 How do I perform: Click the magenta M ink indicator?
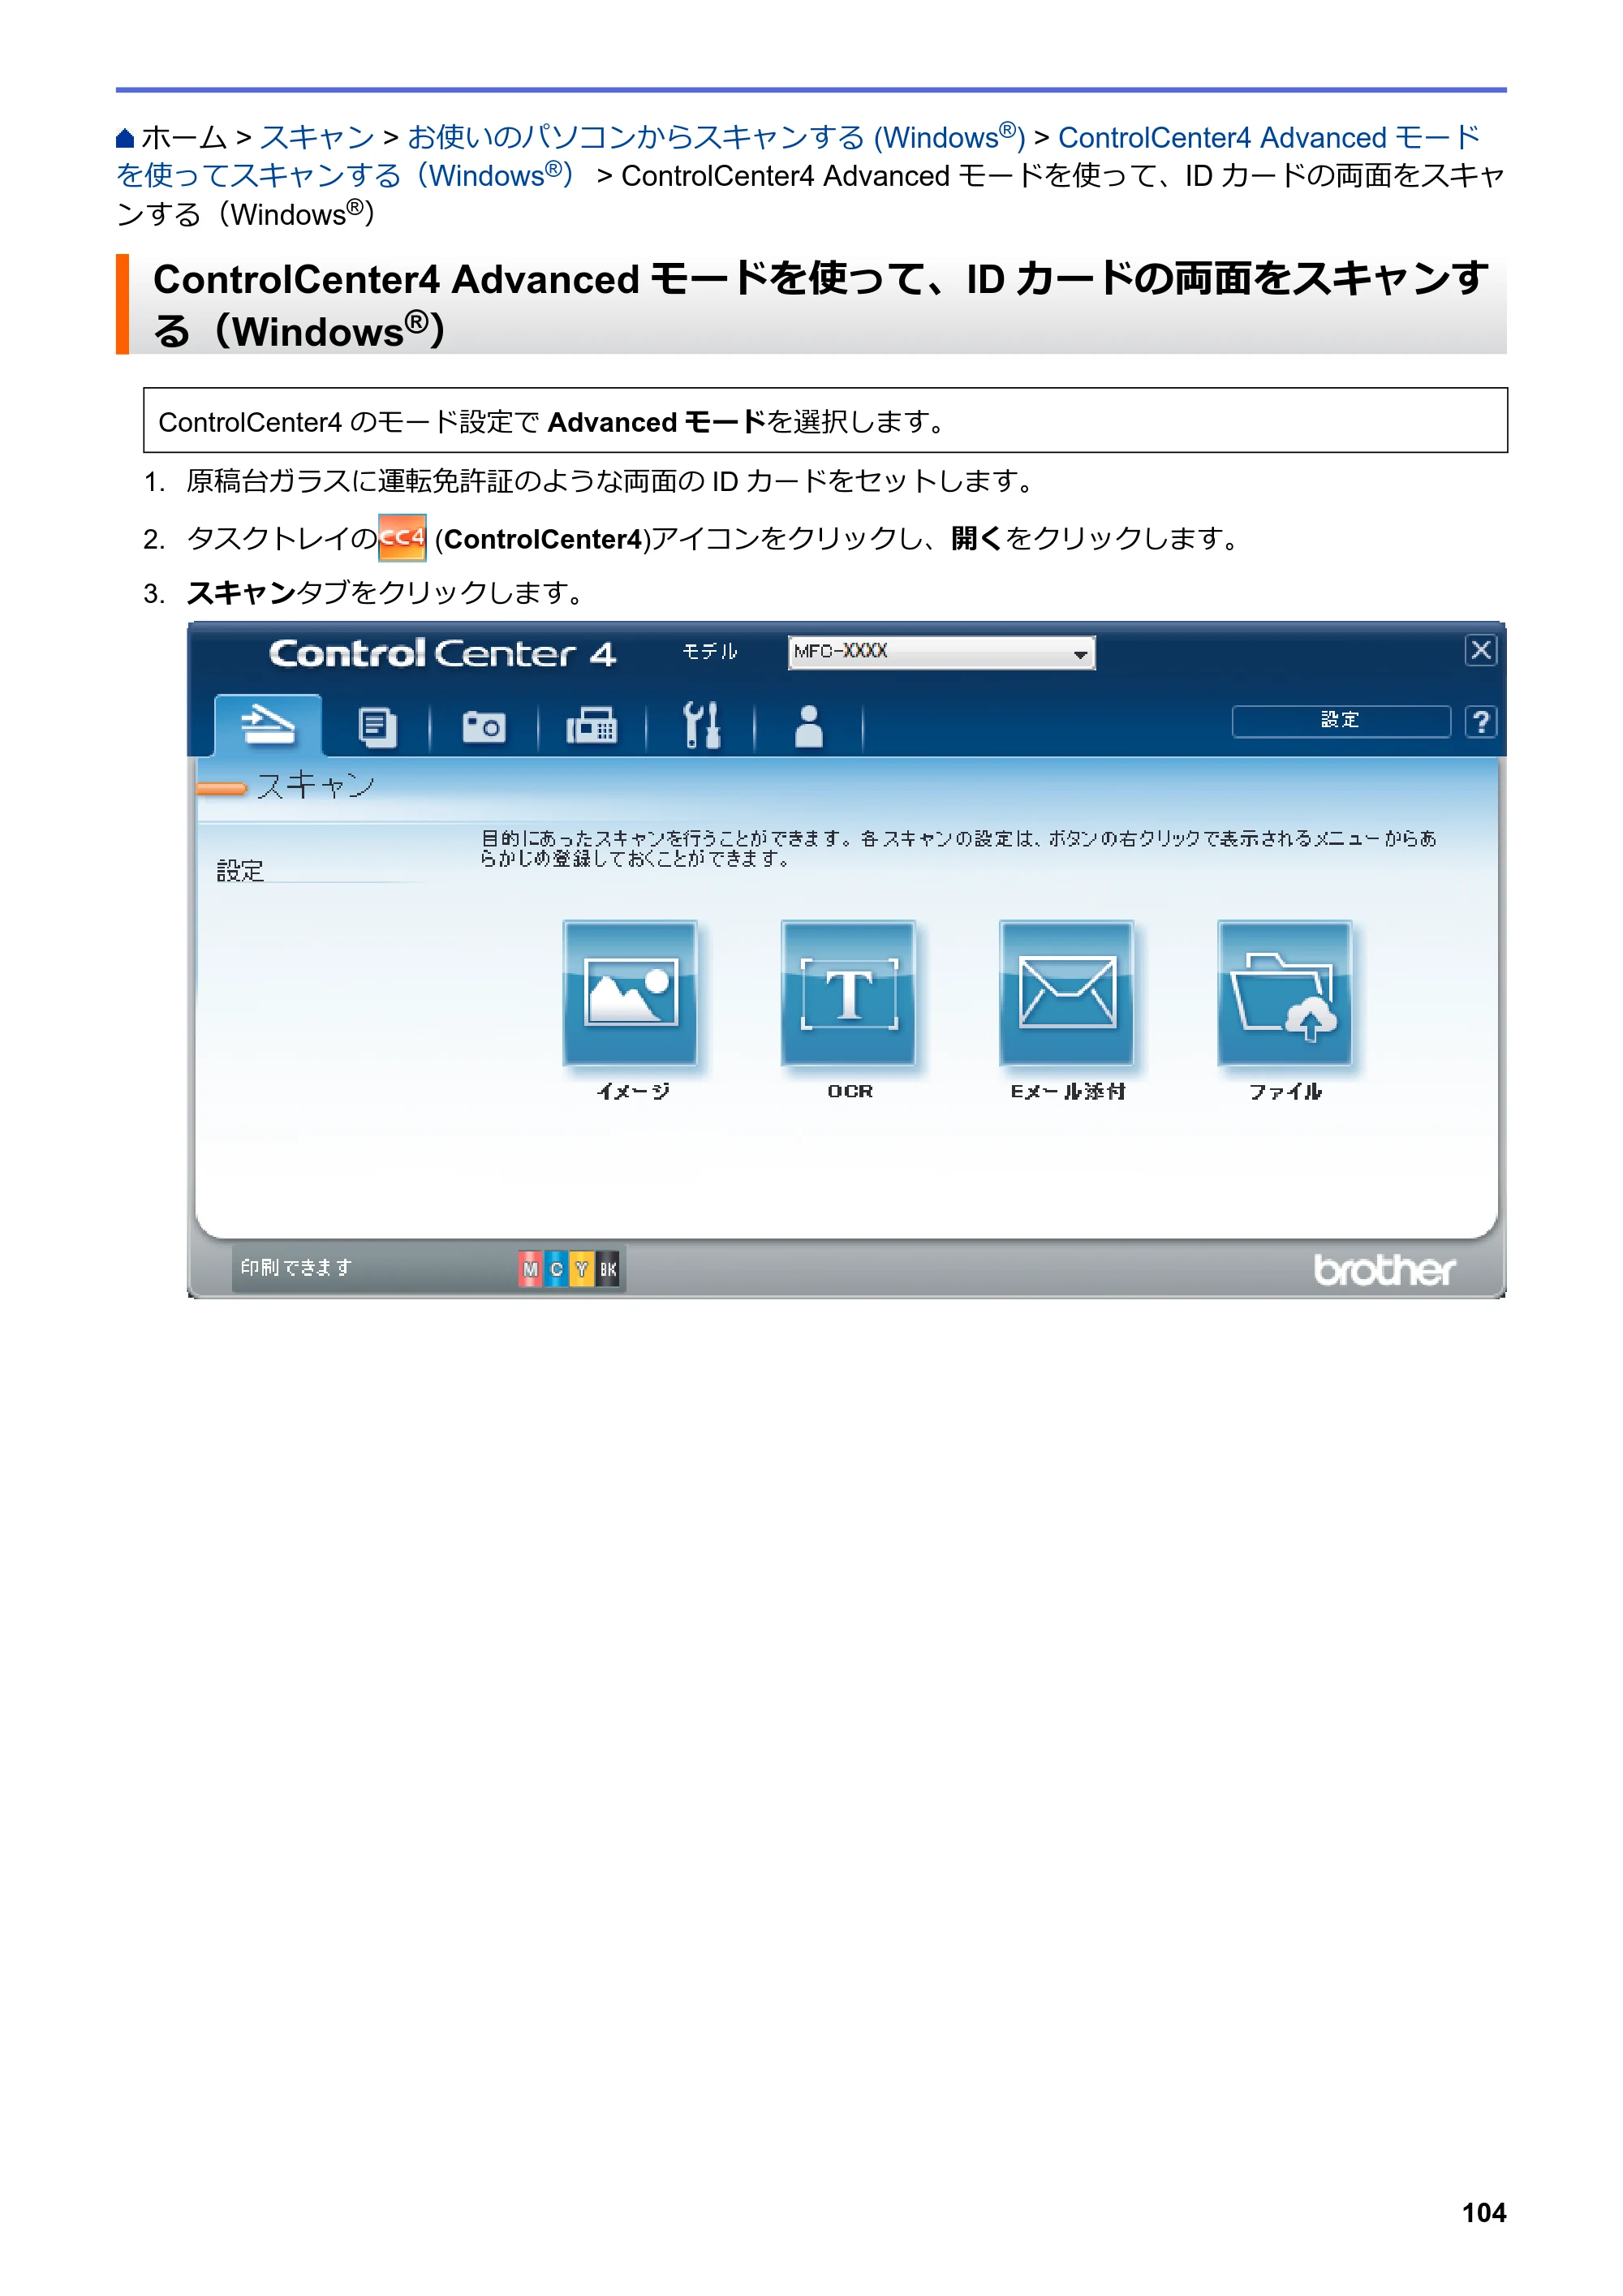(x=531, y=1269)
